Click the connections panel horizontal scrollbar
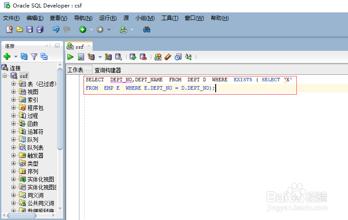The image size is (348, 220). (22, 215)
